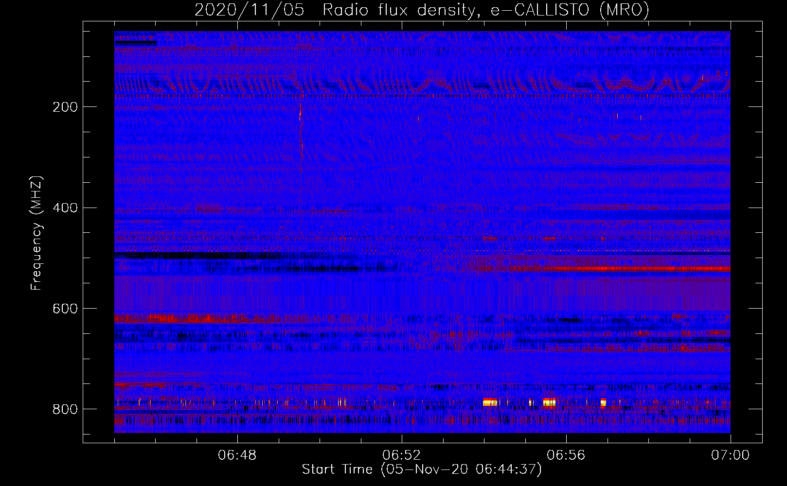Click the 200 frequency tick label
787x486 pixels.
coord(65,107)
